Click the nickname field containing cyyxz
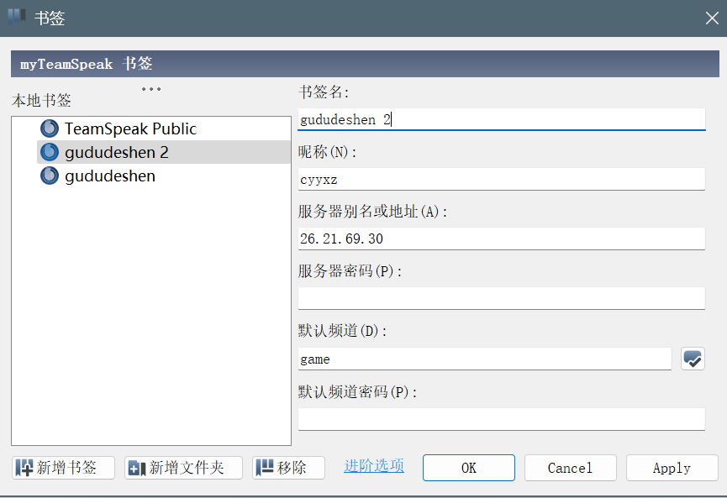Viewport: 727px width, 498px height. pos(502,179)
